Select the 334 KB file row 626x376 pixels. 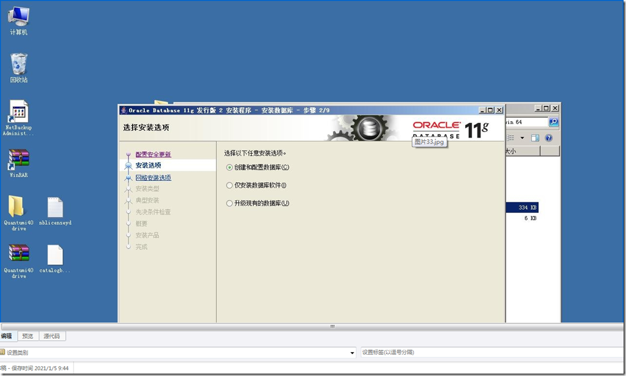tap(522, 207)
